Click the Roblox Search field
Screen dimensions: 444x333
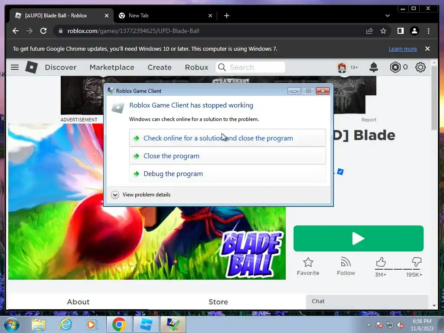(x=250, y=67)
